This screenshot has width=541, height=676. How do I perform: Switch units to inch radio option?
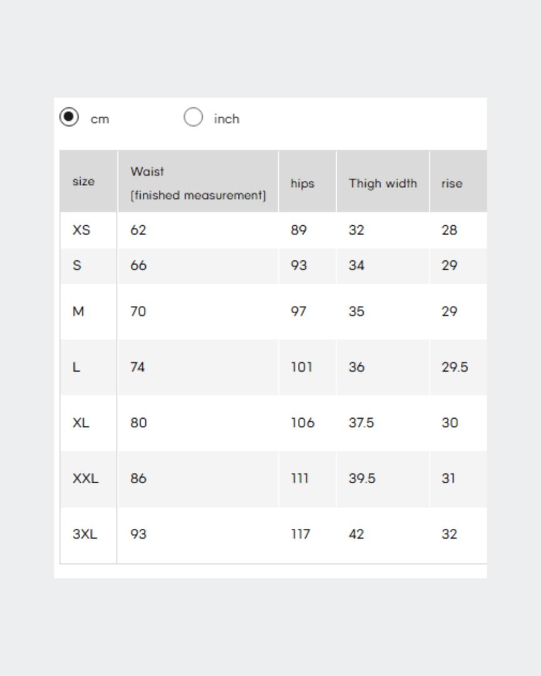tap(193, 117)
